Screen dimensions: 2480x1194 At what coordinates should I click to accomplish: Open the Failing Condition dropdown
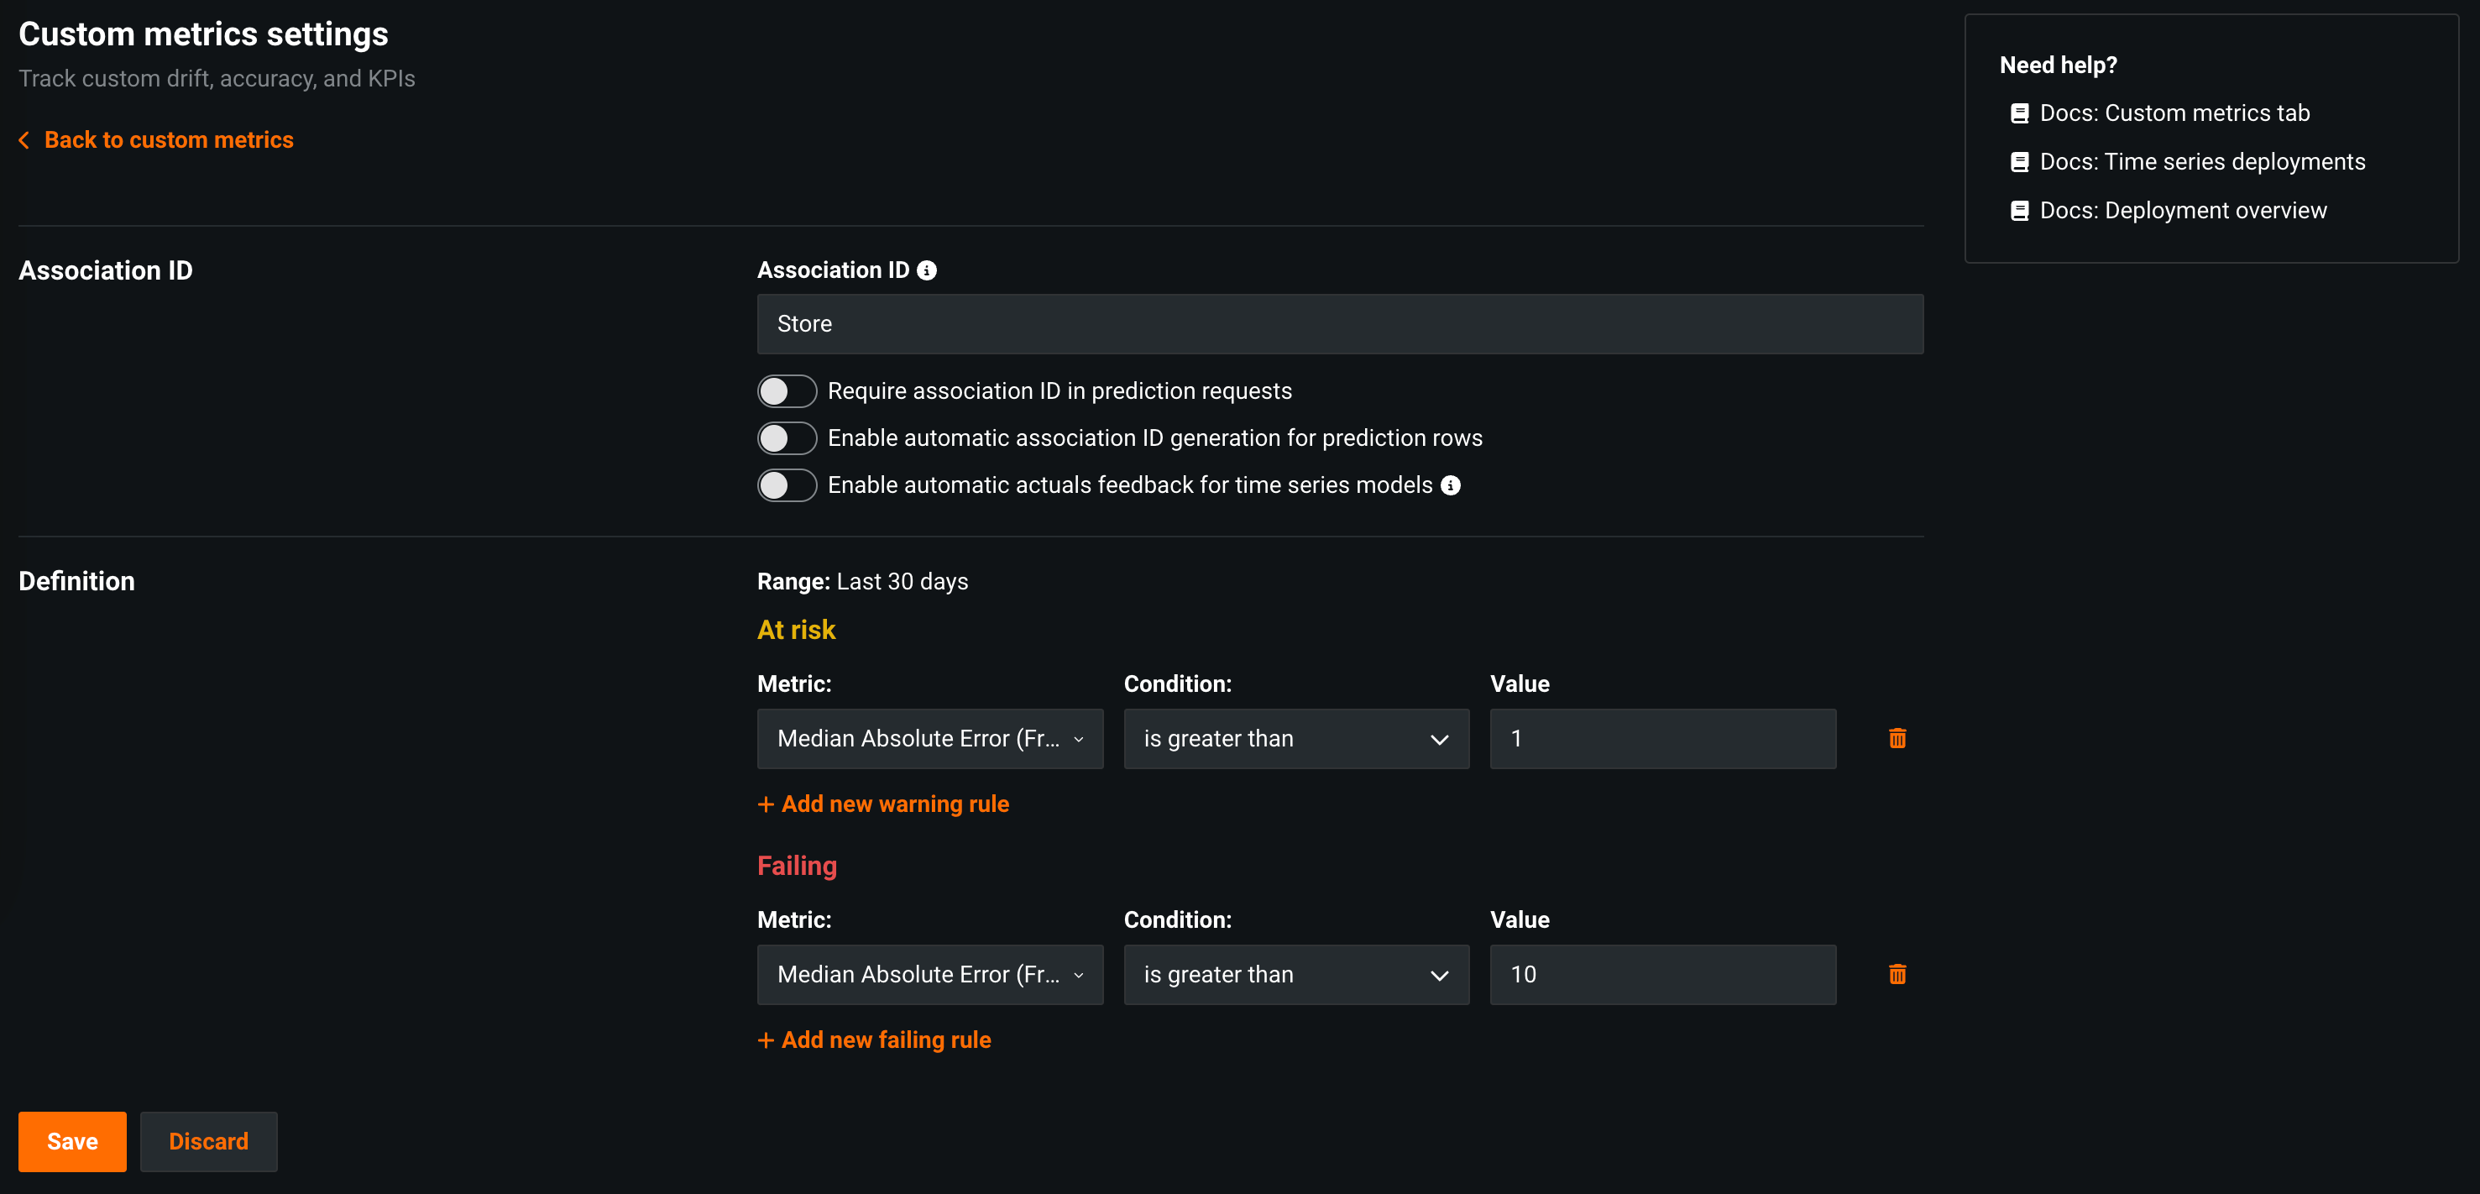[1296, 975]
